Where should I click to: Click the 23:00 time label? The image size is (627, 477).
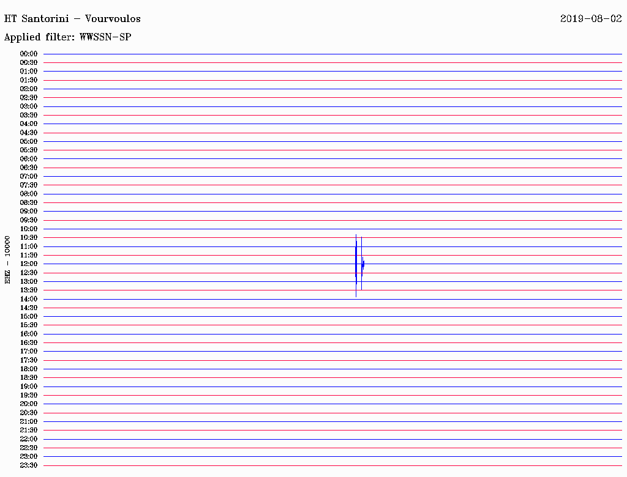tap(29, 457)
